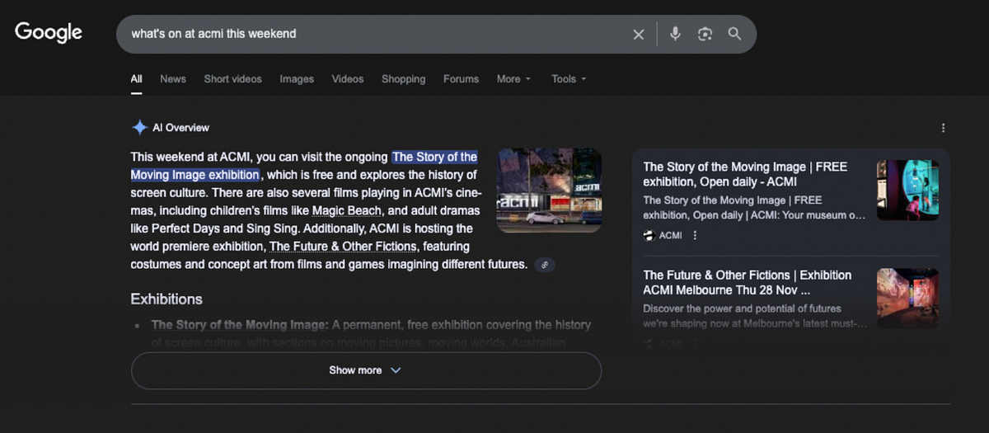The width and height of the screenshot is (989, 433).
Task: Open Story of the Moving Image source card
Action: point(744,174)
